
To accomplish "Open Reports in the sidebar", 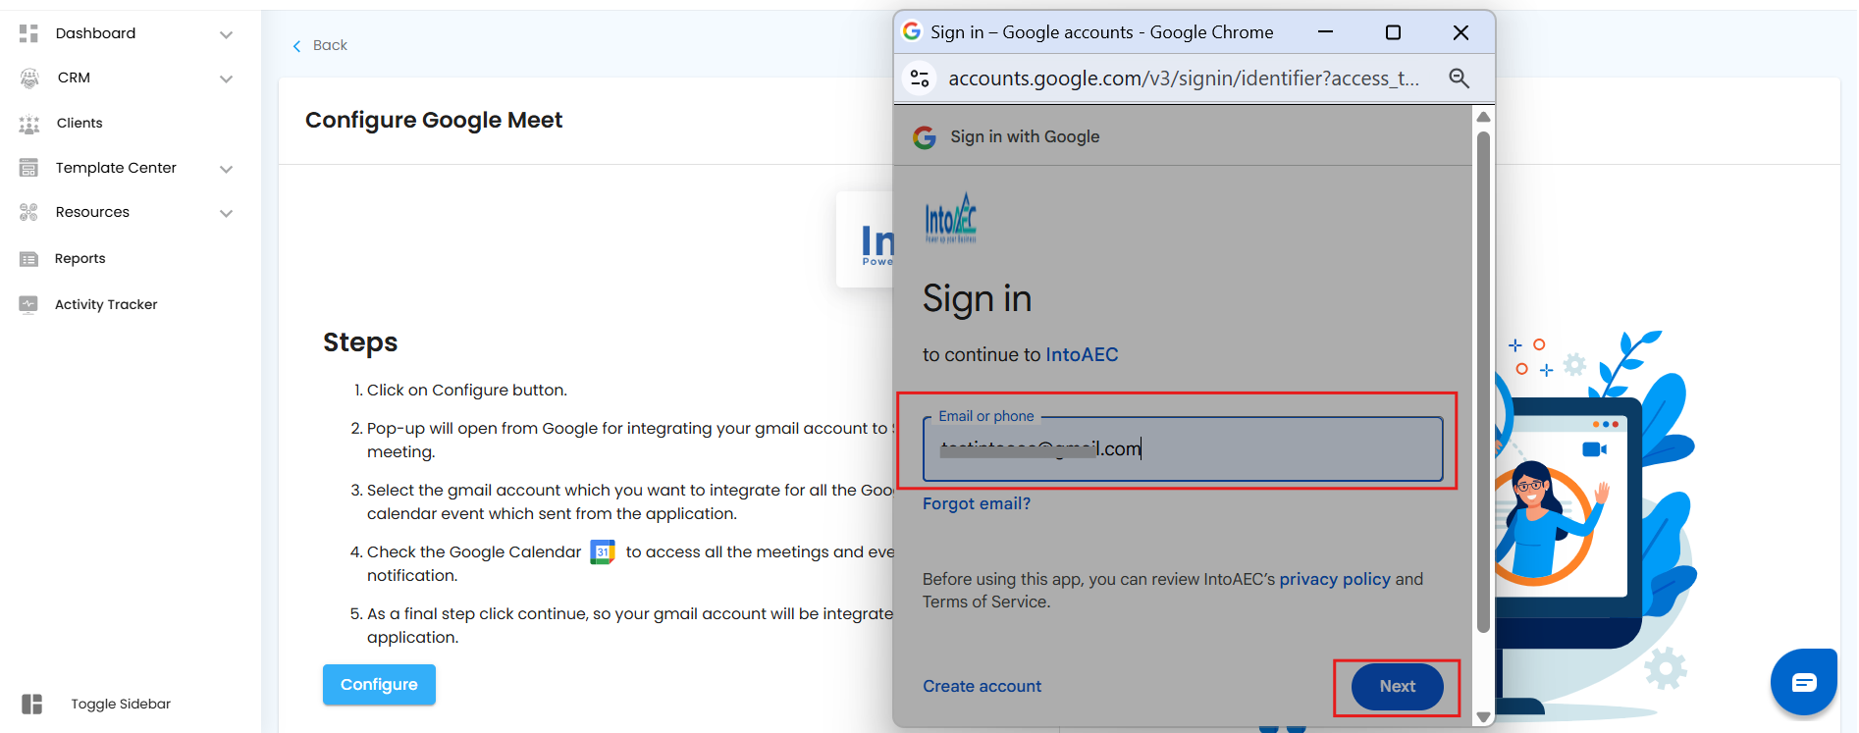I will pos(80,258).
